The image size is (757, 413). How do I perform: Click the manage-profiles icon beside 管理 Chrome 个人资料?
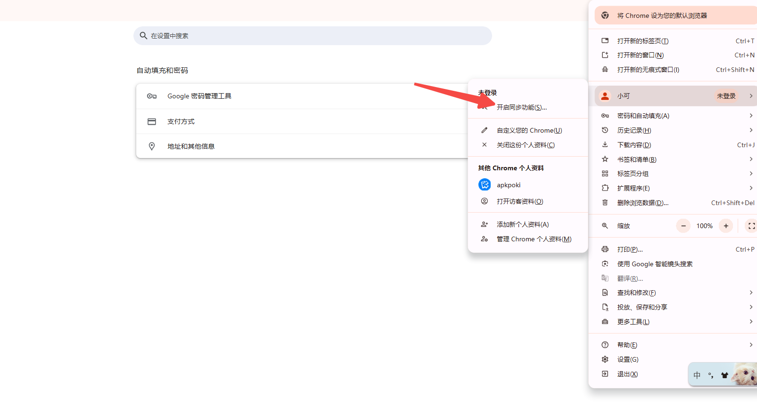[484, 239]
